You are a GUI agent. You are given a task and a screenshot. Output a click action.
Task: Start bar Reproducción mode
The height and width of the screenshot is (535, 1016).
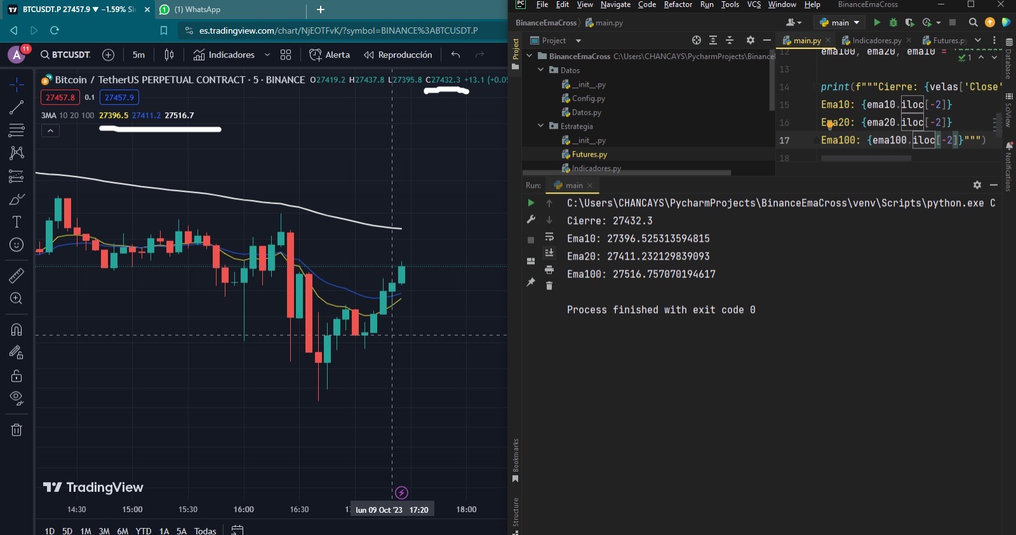(x=398, y=55)
